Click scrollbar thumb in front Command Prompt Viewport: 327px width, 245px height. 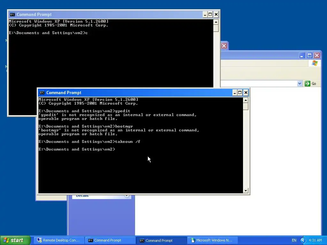click(246, 107)
